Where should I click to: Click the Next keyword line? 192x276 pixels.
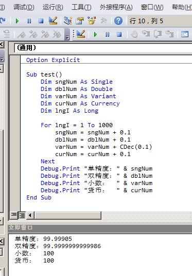point(48,161)
